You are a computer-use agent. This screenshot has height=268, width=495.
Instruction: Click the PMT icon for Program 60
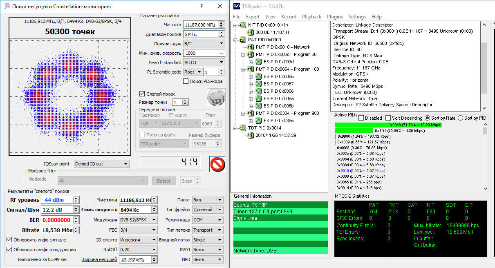pyautogui.click(x=251, y=54)
